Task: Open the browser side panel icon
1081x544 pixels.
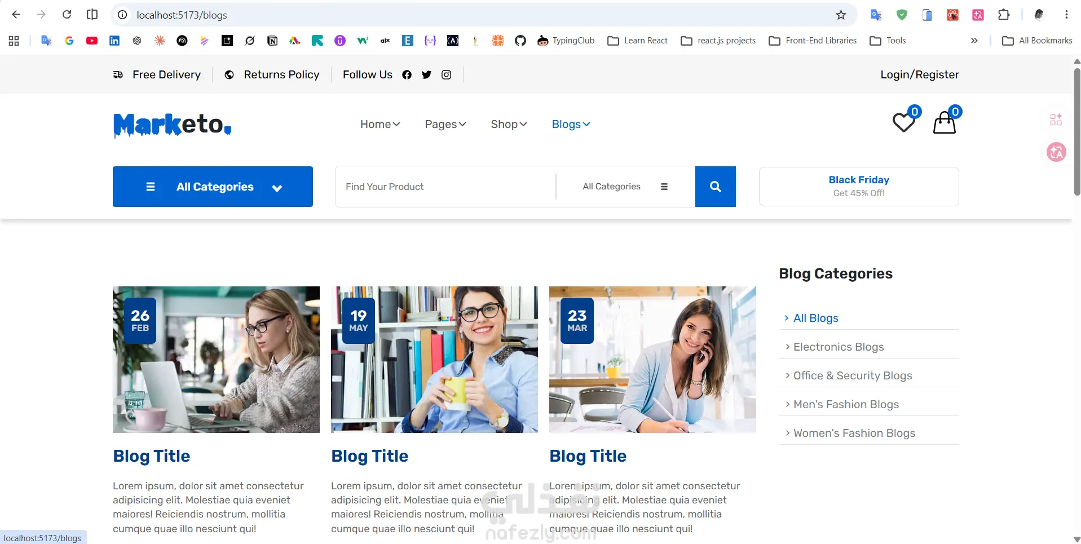Action: (x=92, y=15)
